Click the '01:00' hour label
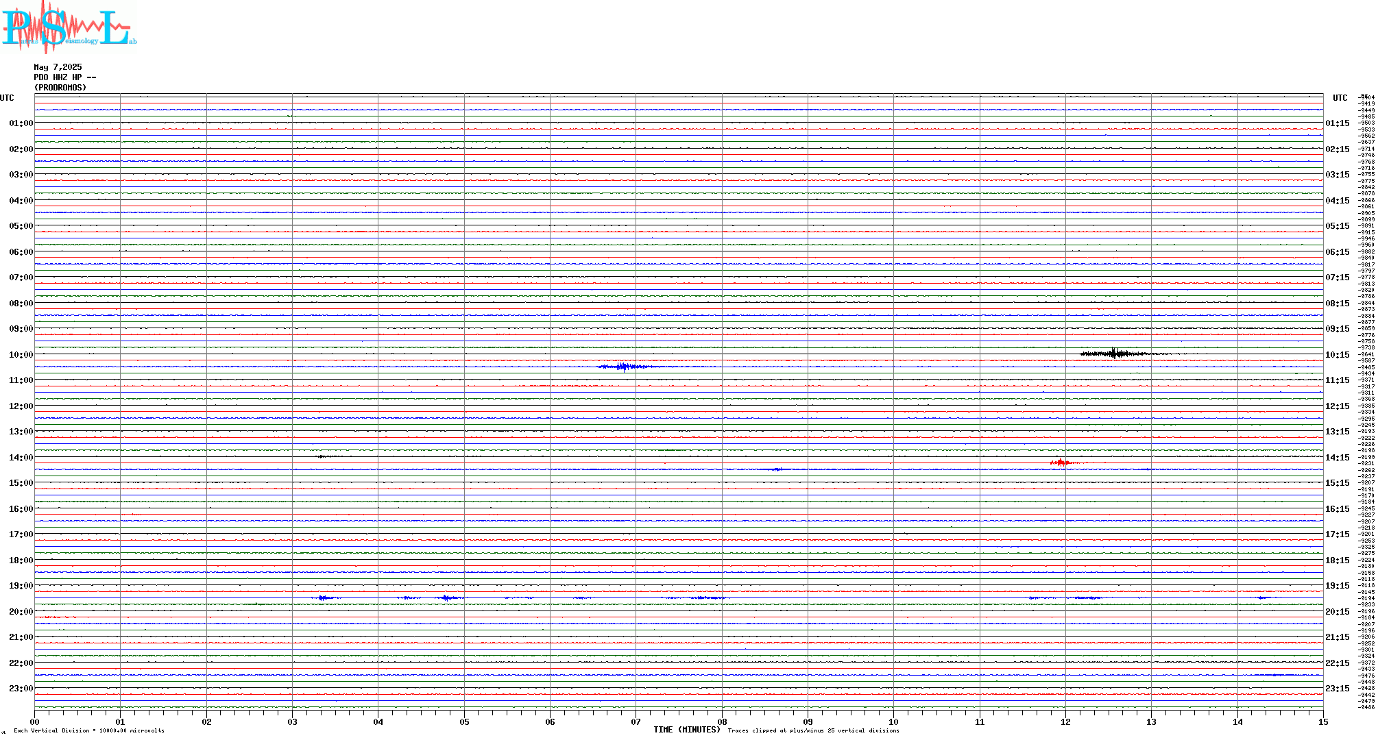This screenshot has width=1378, height=740. [21, 123]
